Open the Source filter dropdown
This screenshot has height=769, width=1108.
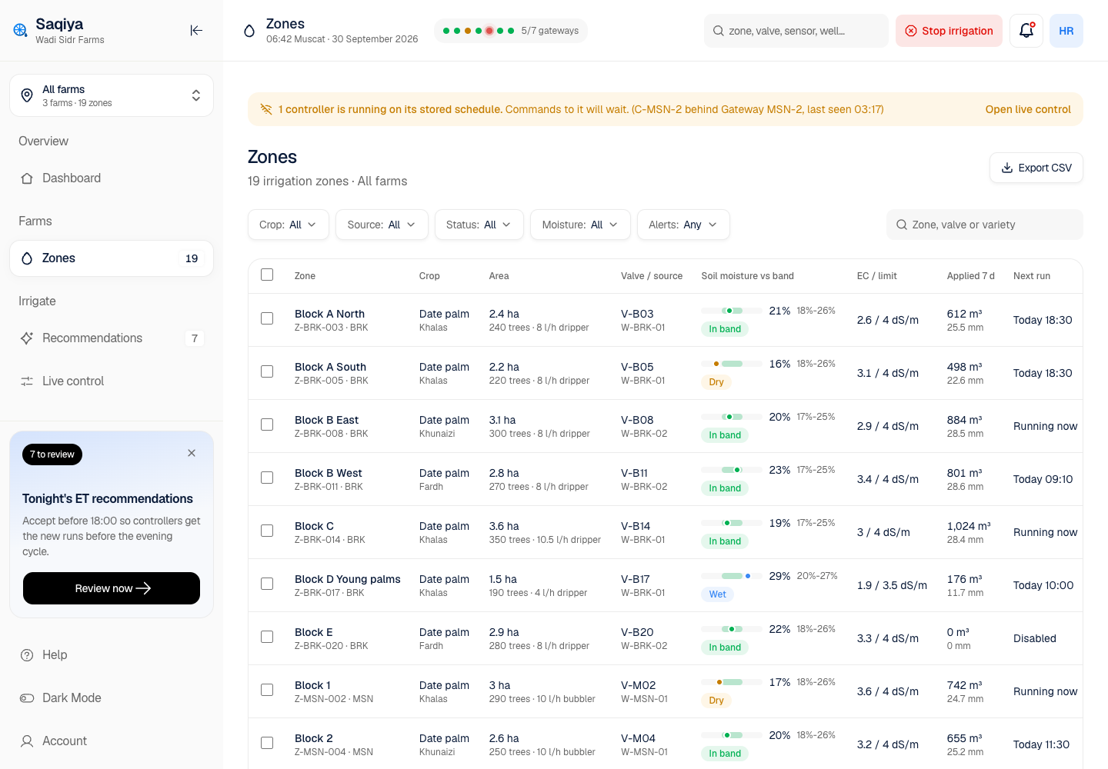pyautogui.click(x=382, y=225)
